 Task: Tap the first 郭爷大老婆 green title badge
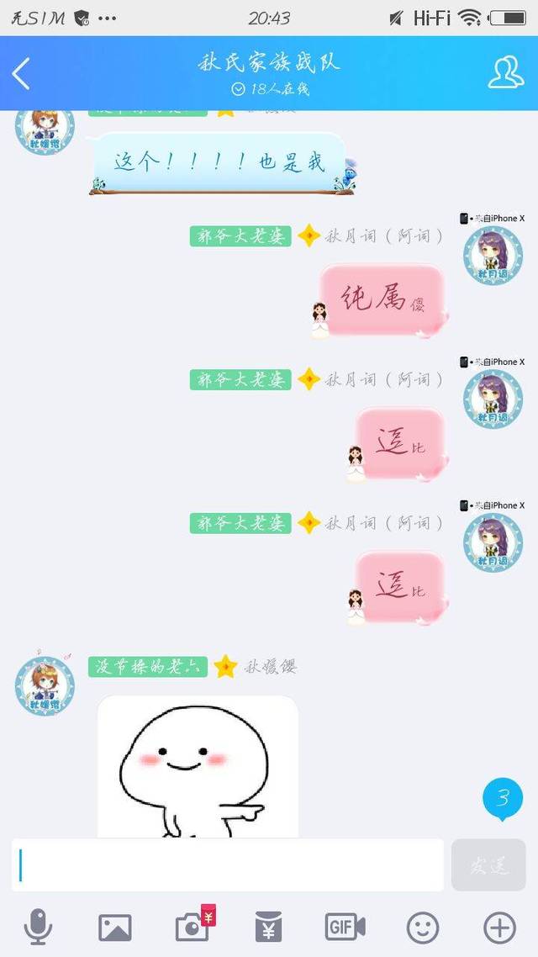point(240,236)
